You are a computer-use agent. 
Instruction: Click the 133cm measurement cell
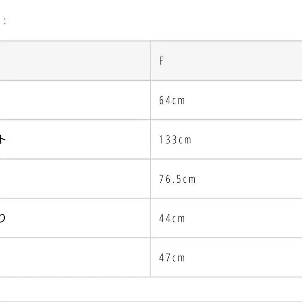[x=175, y=140]
